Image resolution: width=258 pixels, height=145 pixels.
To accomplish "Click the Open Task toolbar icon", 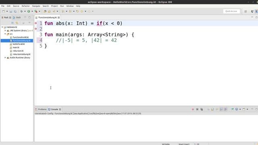I will 49,11.
